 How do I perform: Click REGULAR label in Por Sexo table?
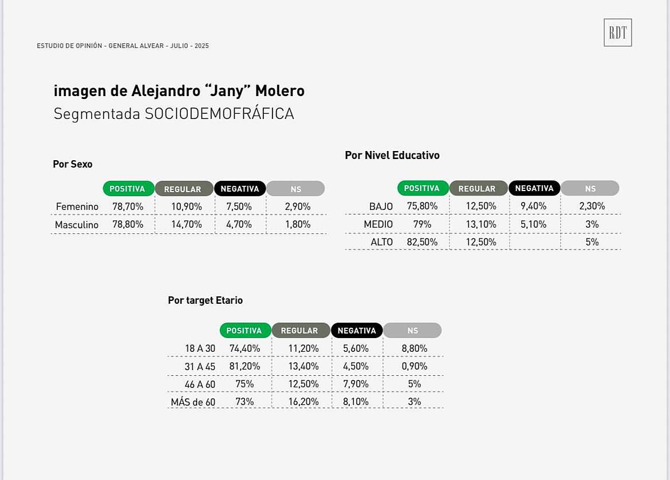coord(183,189)
